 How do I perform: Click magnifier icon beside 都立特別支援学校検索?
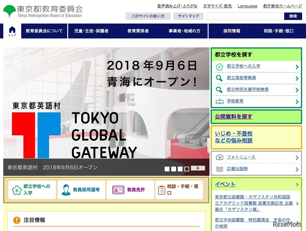(x=219, y=90)
